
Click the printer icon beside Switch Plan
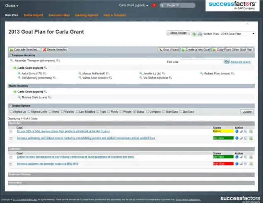coord(200,34)
